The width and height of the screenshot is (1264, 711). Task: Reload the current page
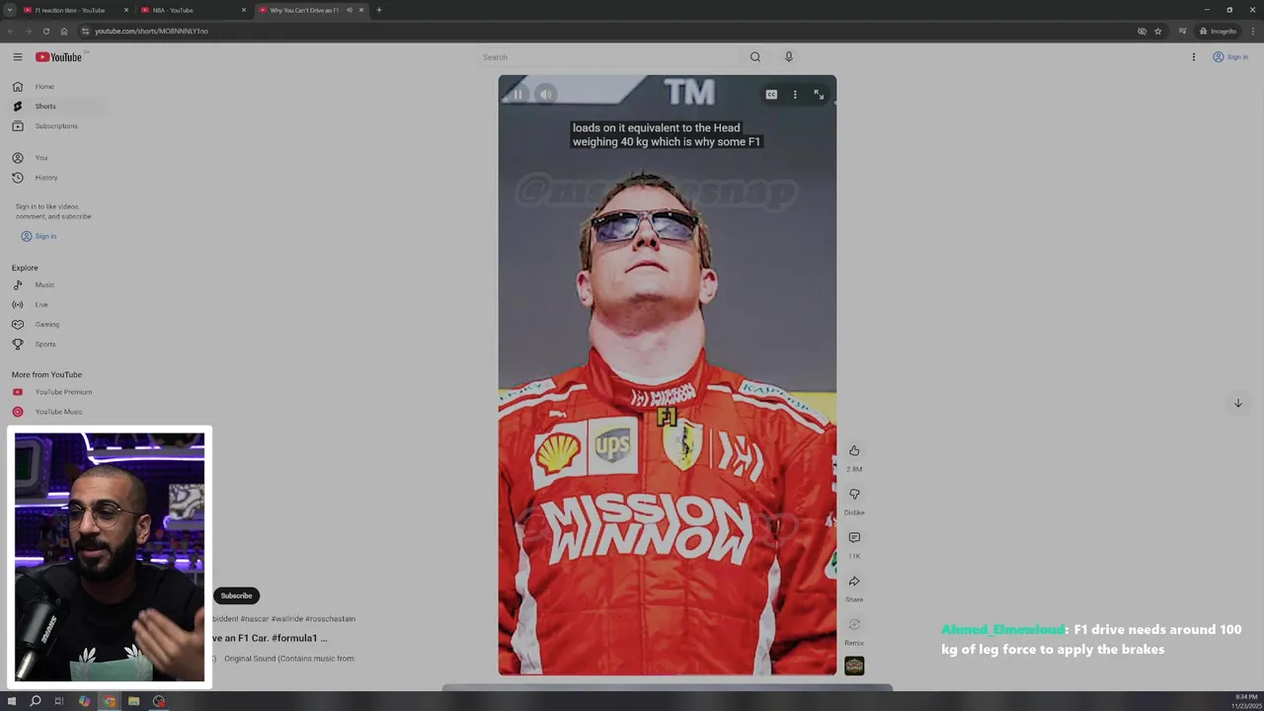pyautogui.click(x=45, y=31)
